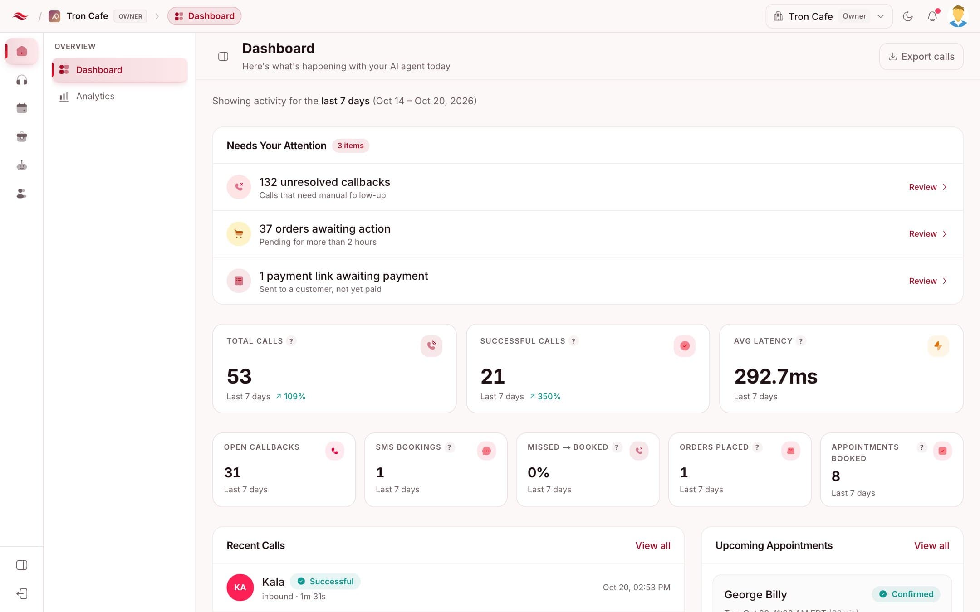
Task: Review the 132 unresolved callbacks
Action: click(927, 187)
